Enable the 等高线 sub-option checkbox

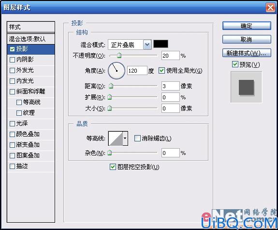[x=19, y=102]
